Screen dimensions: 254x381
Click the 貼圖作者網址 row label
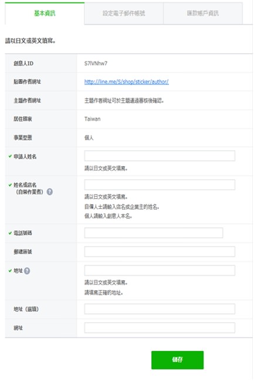tap(27, 82)
